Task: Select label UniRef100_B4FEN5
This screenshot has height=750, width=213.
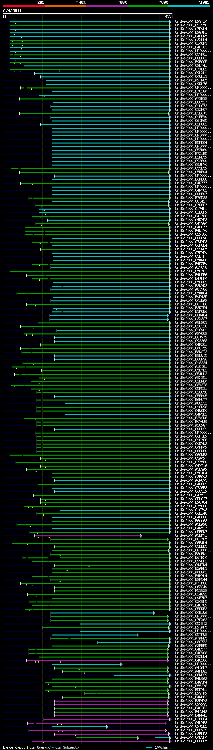Action: tap(191, 36)
